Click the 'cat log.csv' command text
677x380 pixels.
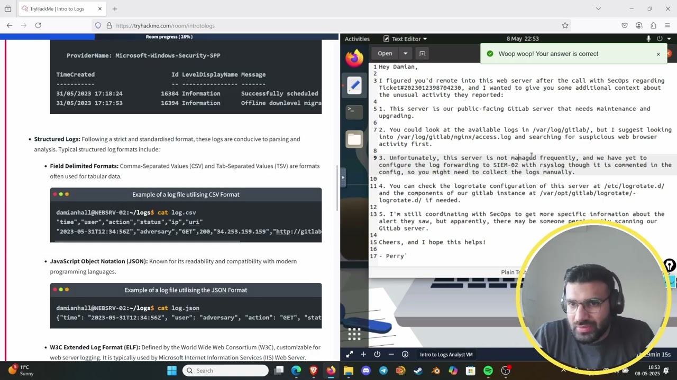tap(177, 213)
